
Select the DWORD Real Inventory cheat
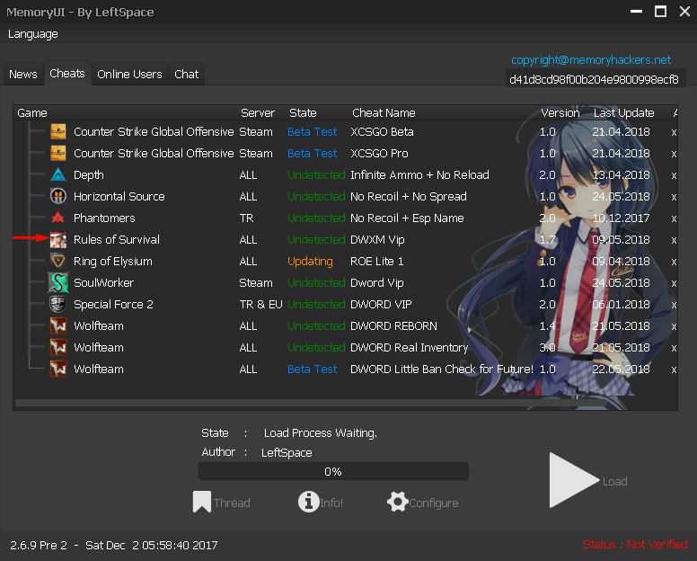pos(410,347)
